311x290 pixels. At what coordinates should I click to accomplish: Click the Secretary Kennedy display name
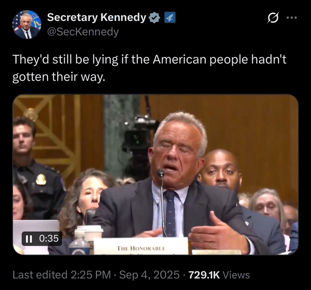[96, 17]
